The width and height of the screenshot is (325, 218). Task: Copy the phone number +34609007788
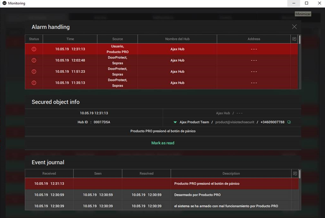coord(289,122)
